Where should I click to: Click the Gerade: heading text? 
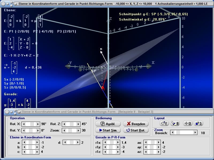[11, 94]
